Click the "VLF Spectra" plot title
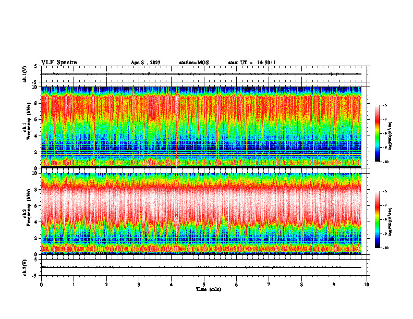 coord(59,63)
